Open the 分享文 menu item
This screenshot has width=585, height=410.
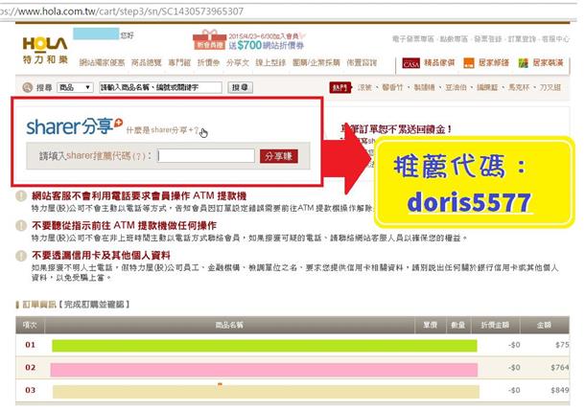coord(237,62)
